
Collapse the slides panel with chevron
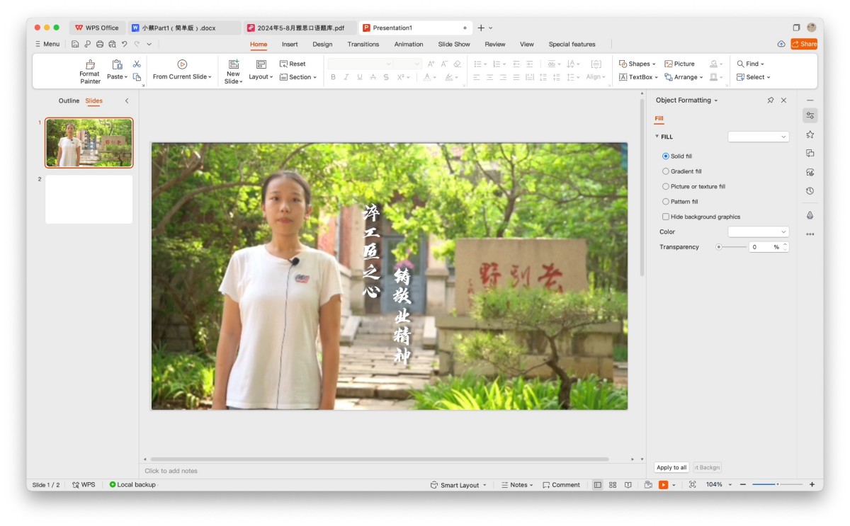pos(127,101)
